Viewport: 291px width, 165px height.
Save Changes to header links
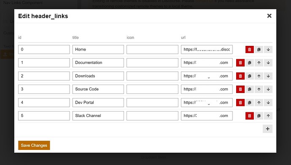tap(34, 145)
